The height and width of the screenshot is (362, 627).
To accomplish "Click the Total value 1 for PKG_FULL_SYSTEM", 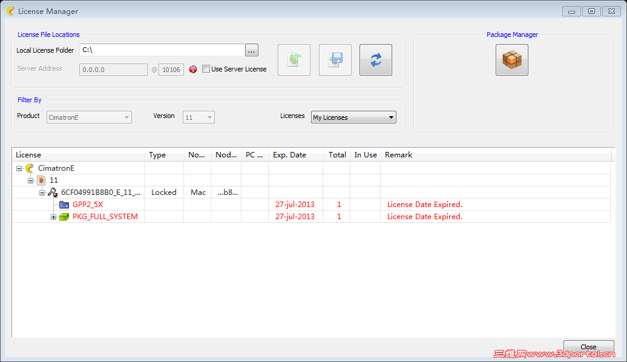I will [x=339, y=216].
